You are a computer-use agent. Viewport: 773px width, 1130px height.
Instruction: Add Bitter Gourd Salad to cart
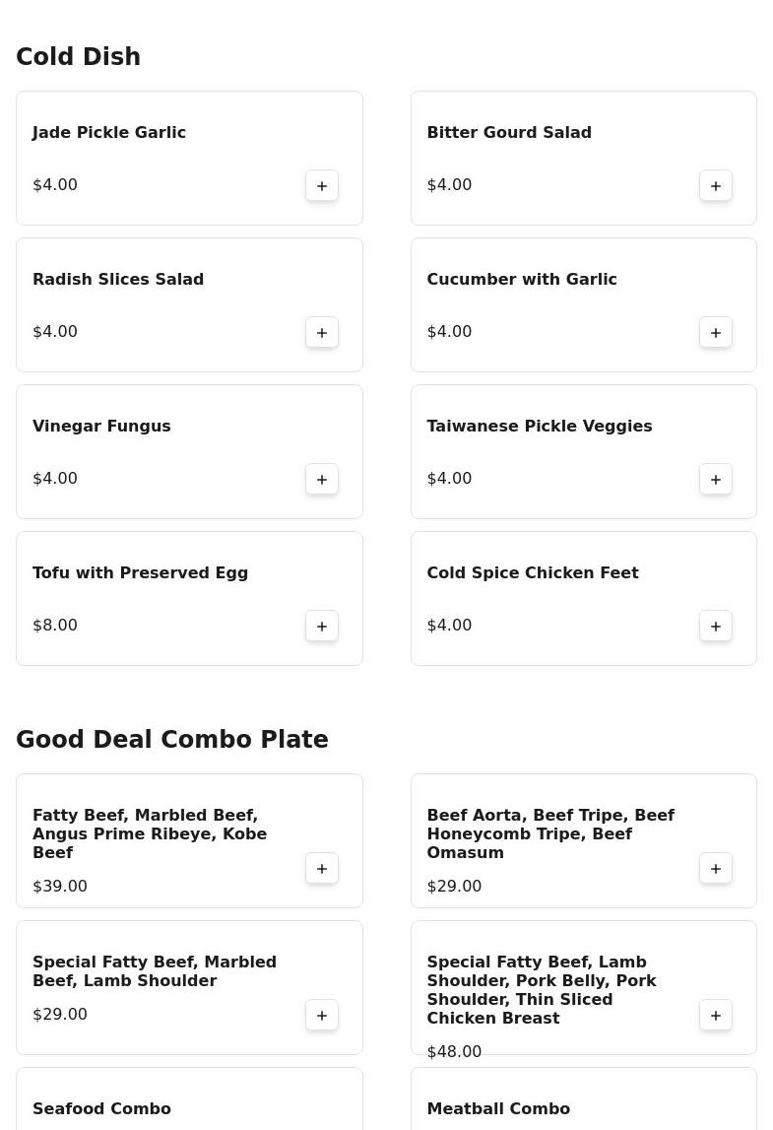tap(716, 185)
